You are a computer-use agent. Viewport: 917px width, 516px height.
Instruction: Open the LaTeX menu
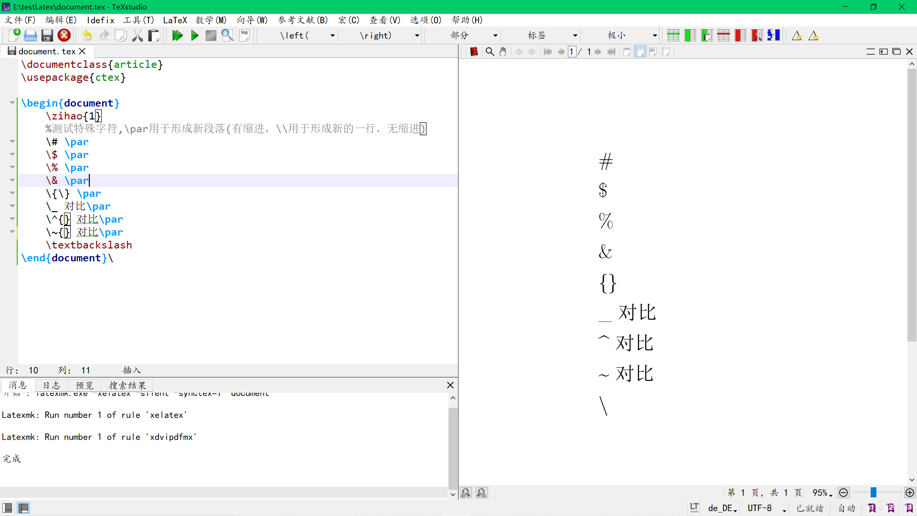coord(175,20)
